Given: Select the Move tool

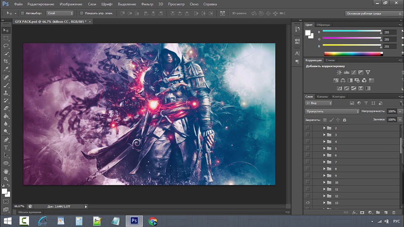Looking at the screenshot, I should tap(6, 30).
